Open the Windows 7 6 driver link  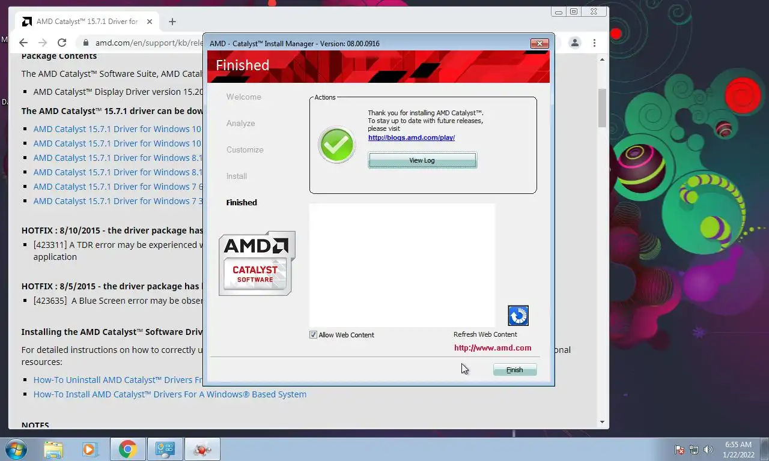tap(118, 187)
